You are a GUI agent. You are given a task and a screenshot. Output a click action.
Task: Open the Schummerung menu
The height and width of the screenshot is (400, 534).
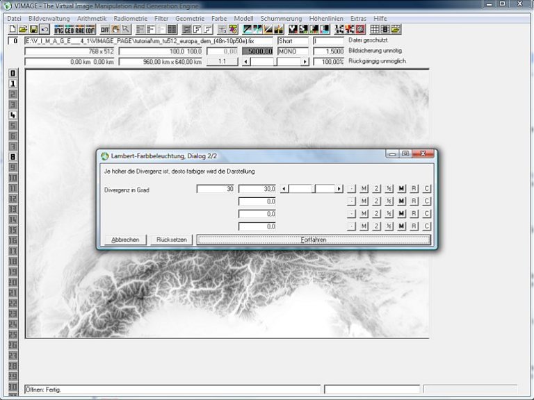(281, 18)
